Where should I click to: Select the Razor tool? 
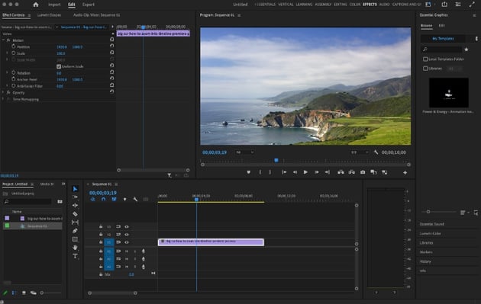[75, 213]
